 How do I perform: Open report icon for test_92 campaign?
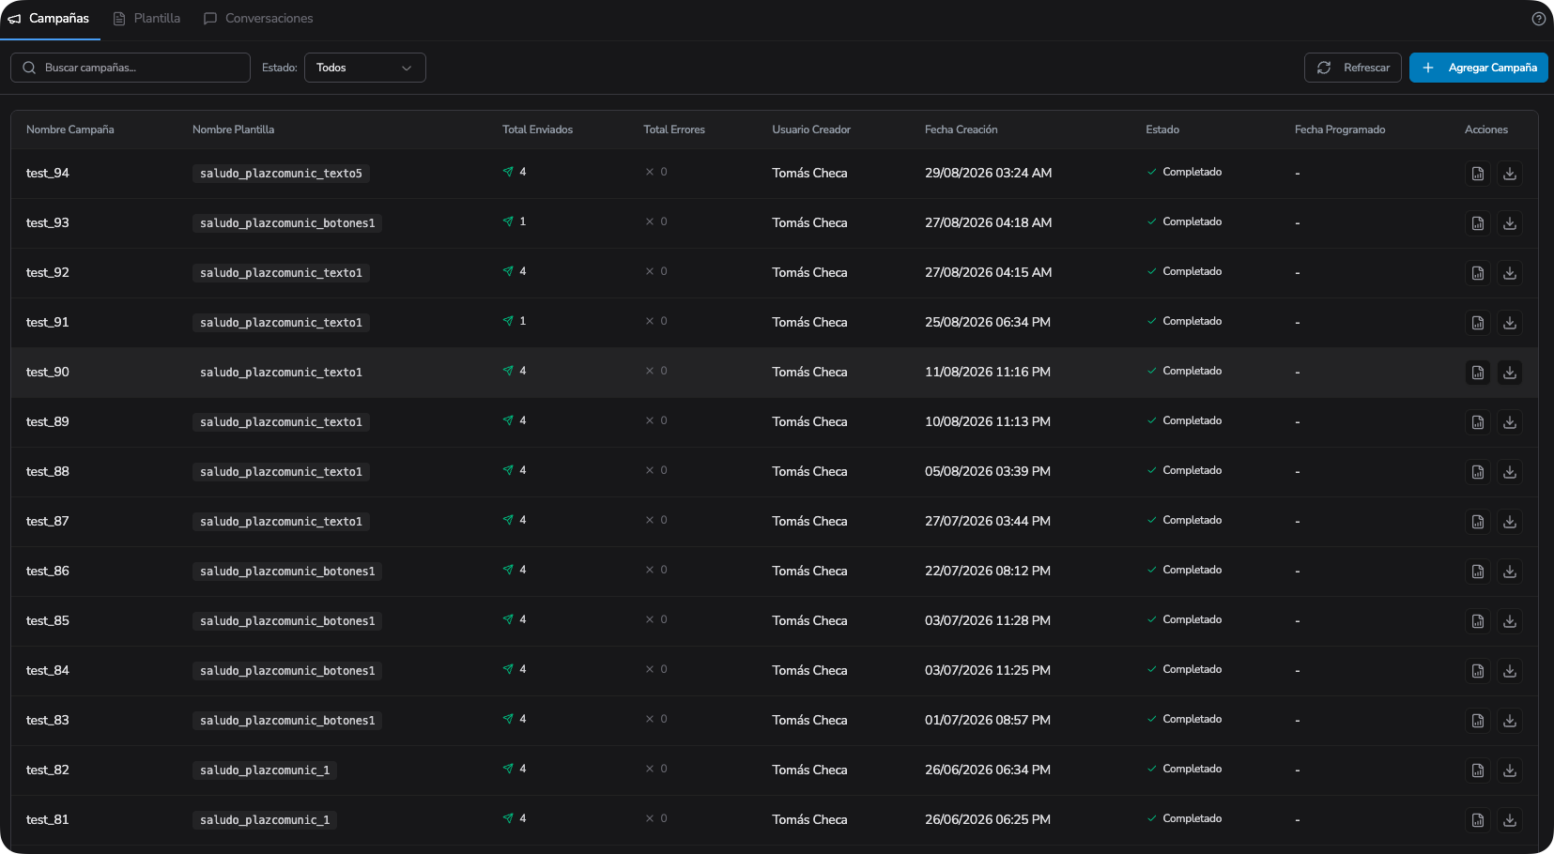tap(1478, 273)
